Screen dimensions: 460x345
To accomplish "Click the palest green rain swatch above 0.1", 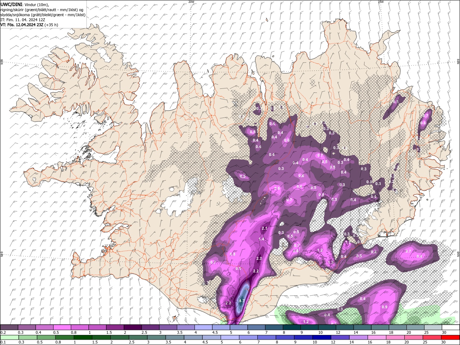I will point(9,337).
